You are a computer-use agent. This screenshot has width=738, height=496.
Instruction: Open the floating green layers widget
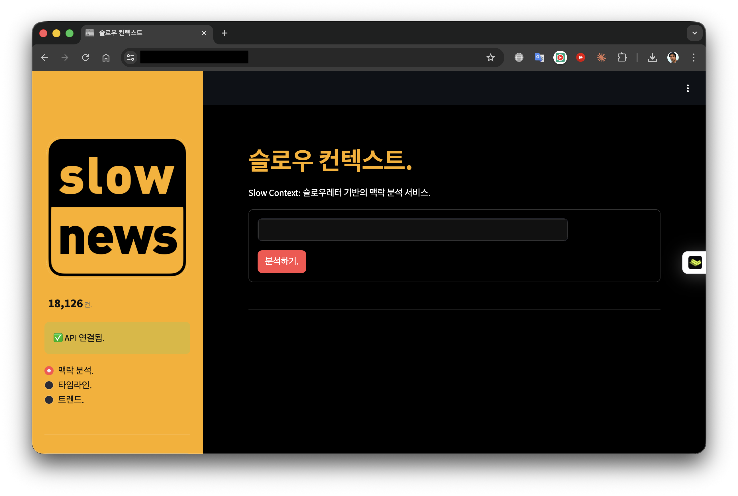(x=695, y=263)
